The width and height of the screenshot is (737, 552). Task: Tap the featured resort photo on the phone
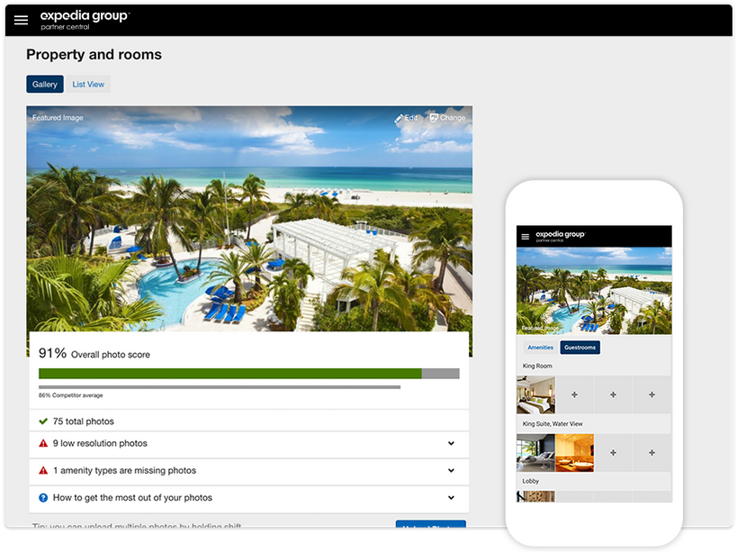[x=594, y=291]
